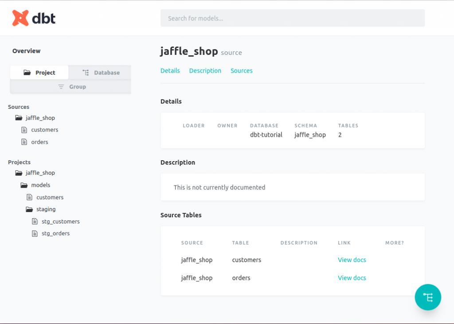The height and width of the screenshot is (324, 454).
Task: Jump to the Details section tab
Action: click(170, 71)
